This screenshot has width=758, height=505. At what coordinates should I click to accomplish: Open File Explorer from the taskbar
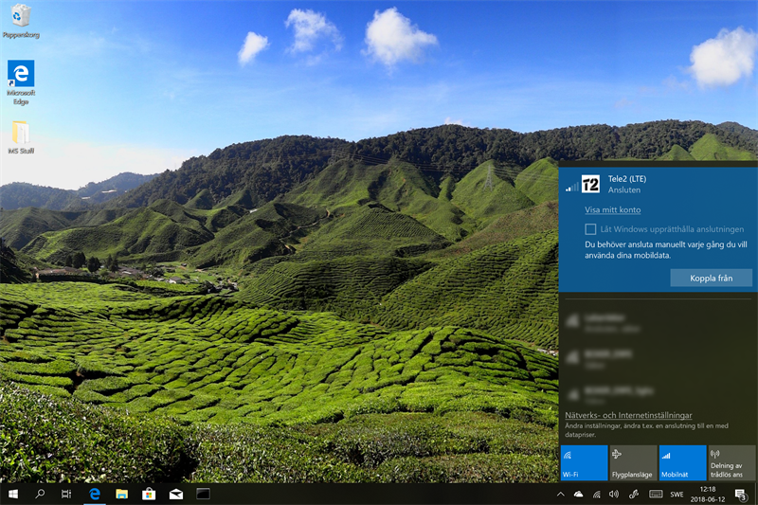tap(121, 494)
